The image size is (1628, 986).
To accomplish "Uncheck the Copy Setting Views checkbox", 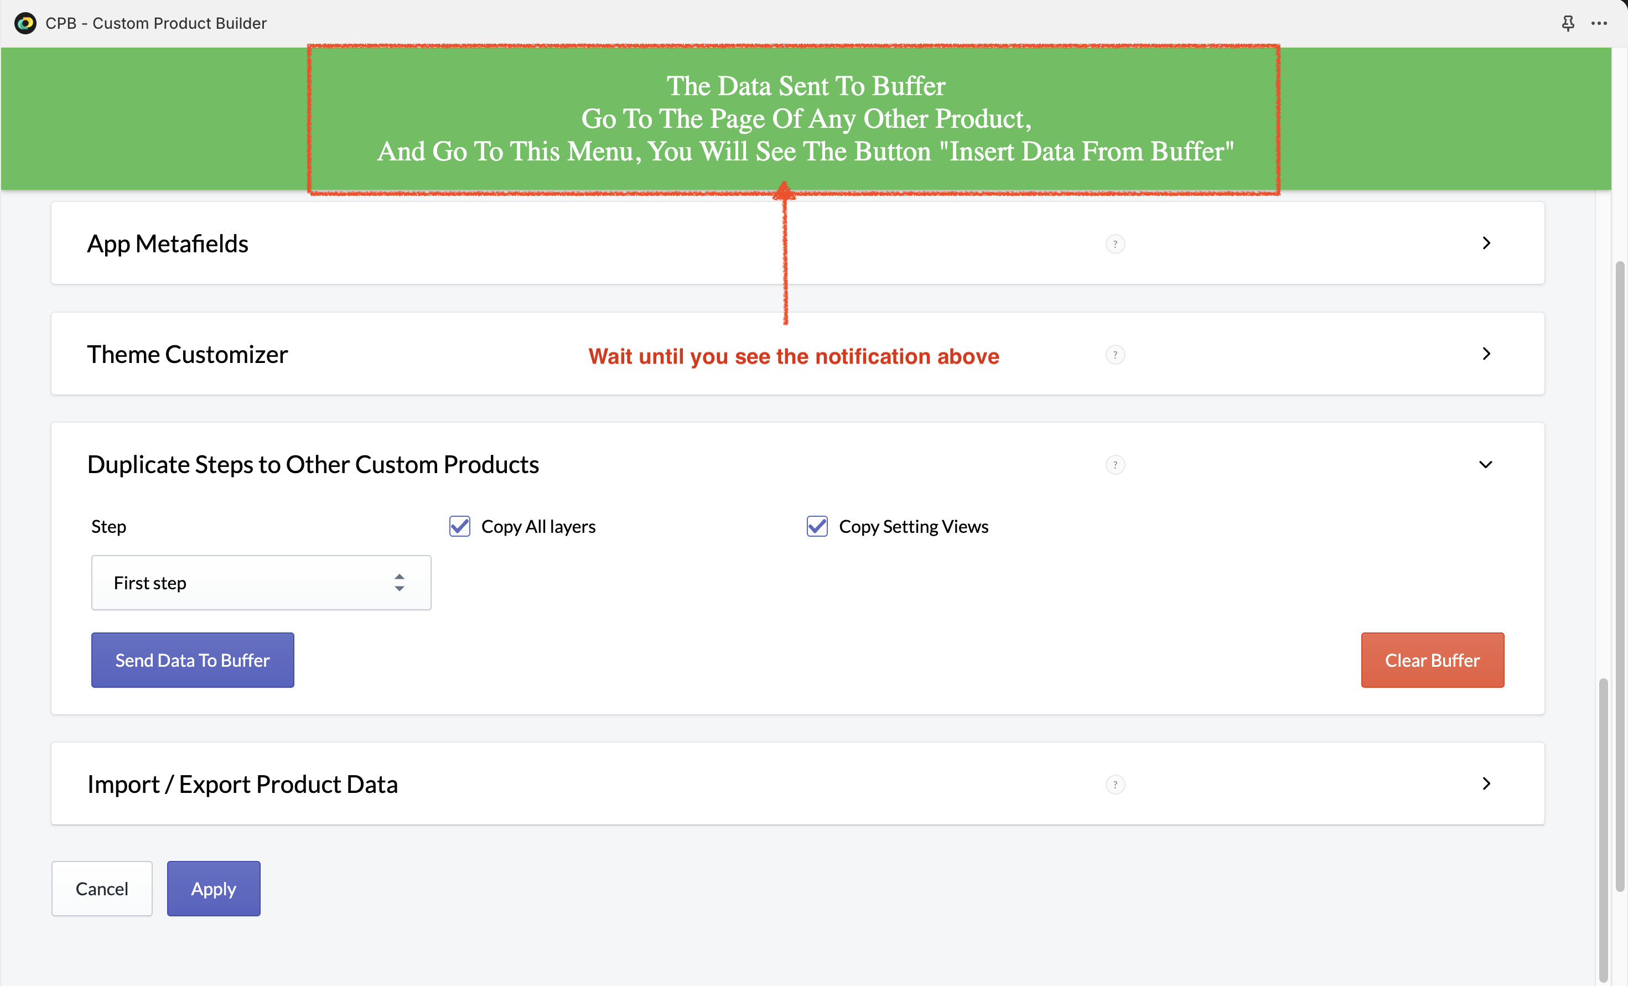I will coord(817,527).
